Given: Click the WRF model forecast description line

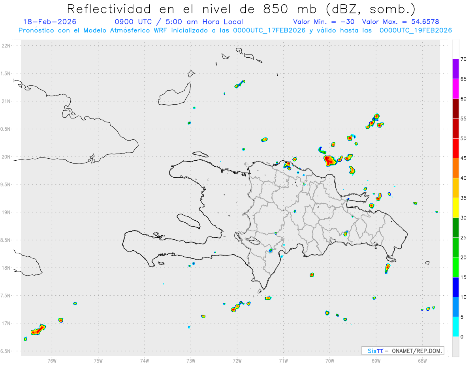Looking at the screenshot, I should 235,30.
